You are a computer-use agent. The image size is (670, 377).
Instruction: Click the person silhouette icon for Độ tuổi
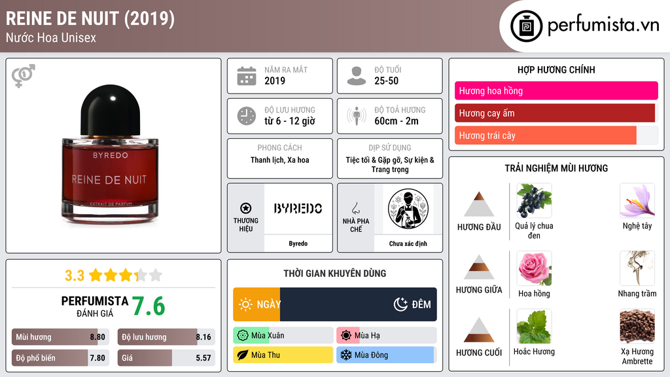(x=357, y=76)
